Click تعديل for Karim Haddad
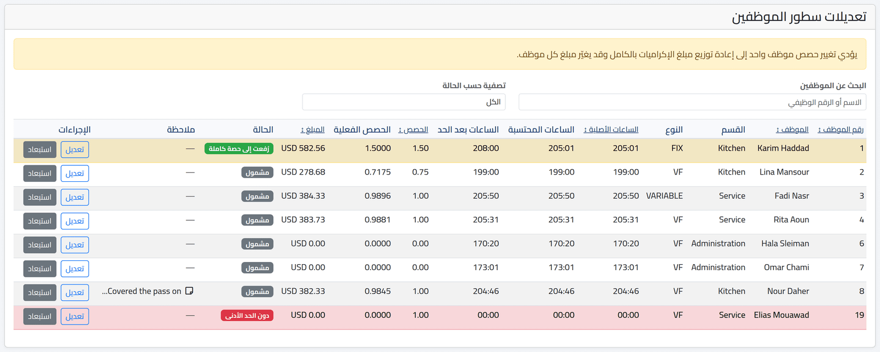Screen dimensions: 880x352 (75, 150)
